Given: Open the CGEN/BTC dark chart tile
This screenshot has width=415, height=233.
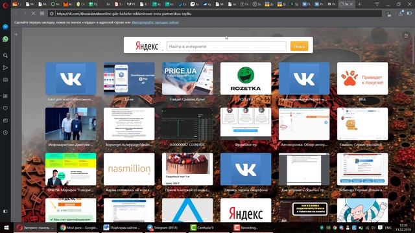Looking at the screenshot, I should point(187,124).
